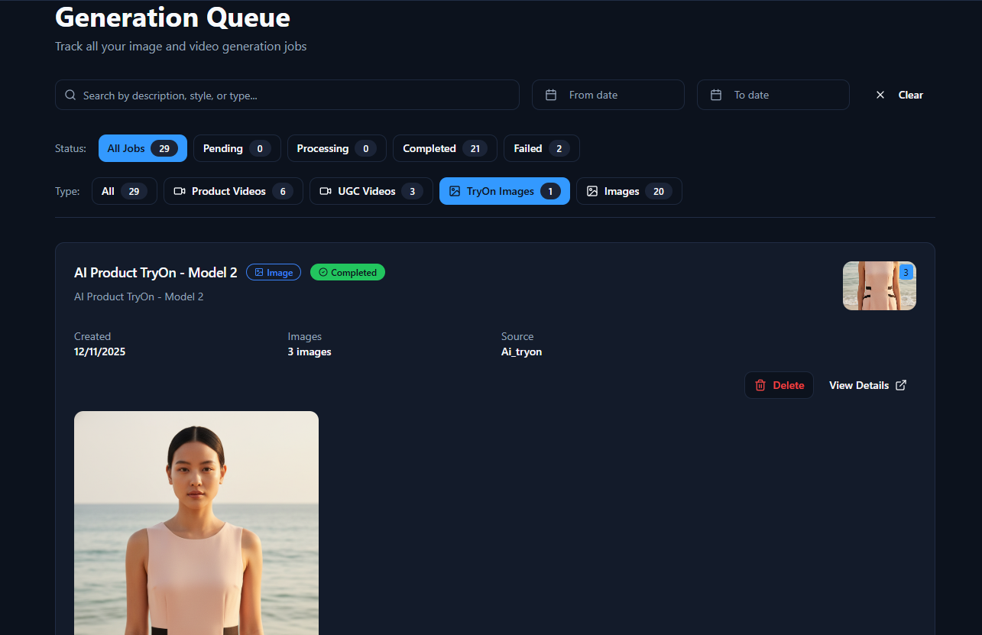Click the trash icon on Delete
982x635 pixels.
pyautogui.click(x=760, y=385)
